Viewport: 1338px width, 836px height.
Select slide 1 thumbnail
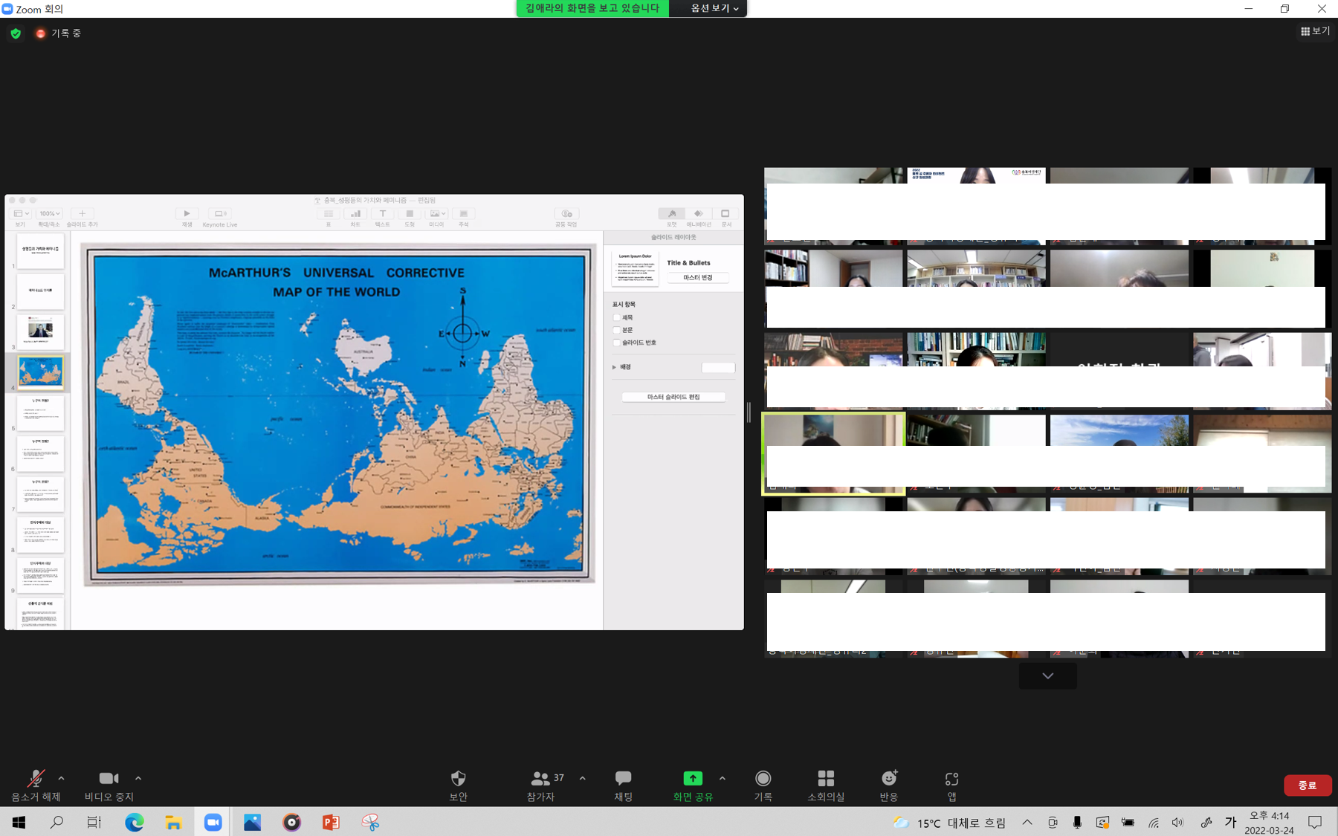tap(40, 251)
